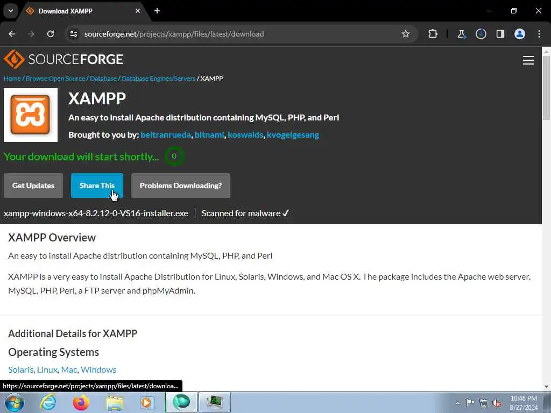Open Chrome's three-dot menu
This screenshot has width=551, height=413.
pos(539,34)
